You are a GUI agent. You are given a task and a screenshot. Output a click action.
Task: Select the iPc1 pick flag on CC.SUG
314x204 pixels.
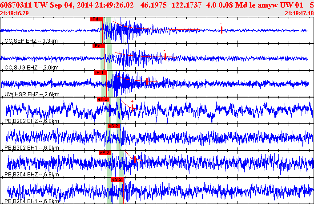pos(98,46)
